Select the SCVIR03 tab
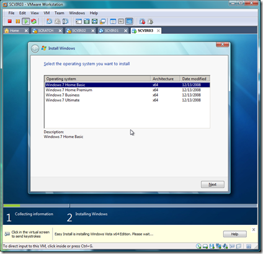Image resolution: width=263 pixels, height=254 pixels. (x=145, y=30)
